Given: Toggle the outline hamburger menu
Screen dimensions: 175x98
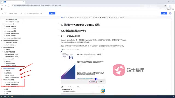Looking at the screenshot, I should tap(6, 13).
